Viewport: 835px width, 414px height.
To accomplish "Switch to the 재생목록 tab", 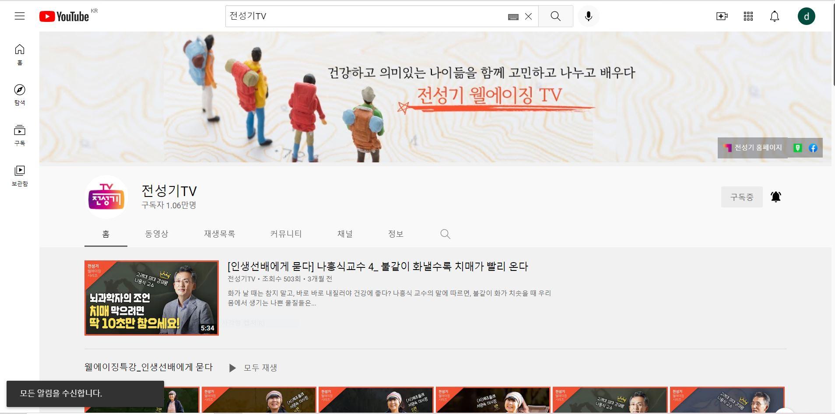I will point(220,234).
